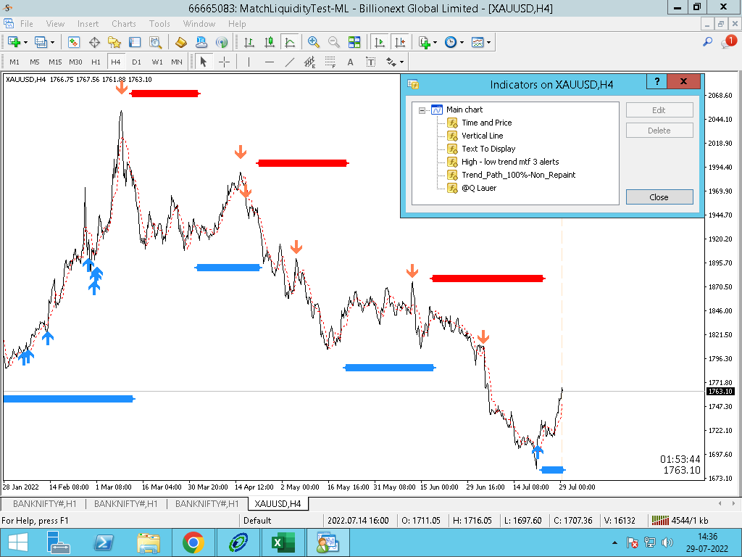Select the Vertical Line drawing tool
The width and height of the screenshot is (742, 557).
click(x=249, y=62)
